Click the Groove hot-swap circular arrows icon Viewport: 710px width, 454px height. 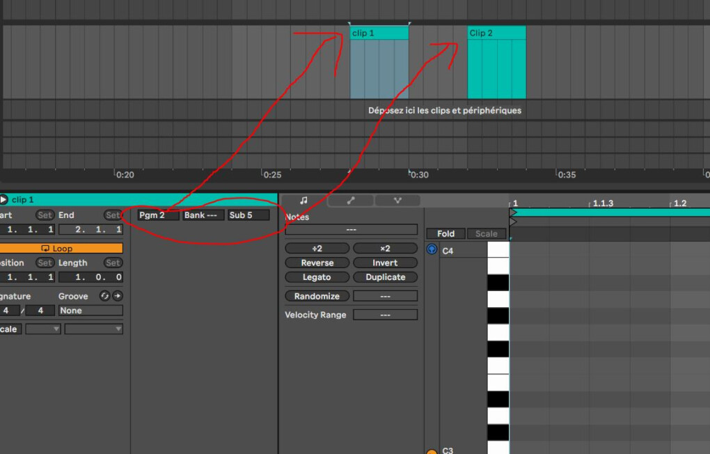pos(104,296)
